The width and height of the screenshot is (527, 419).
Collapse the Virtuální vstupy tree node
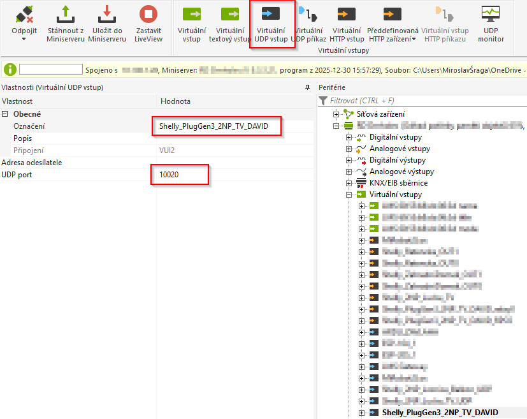tap(349, 195)
